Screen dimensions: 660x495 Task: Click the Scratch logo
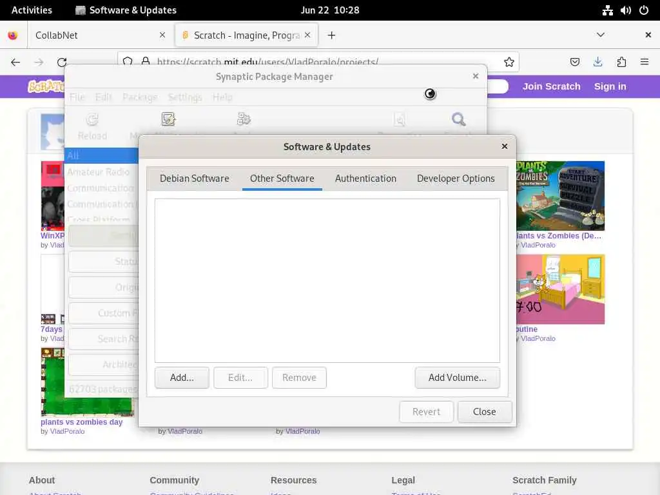(46, 86)
